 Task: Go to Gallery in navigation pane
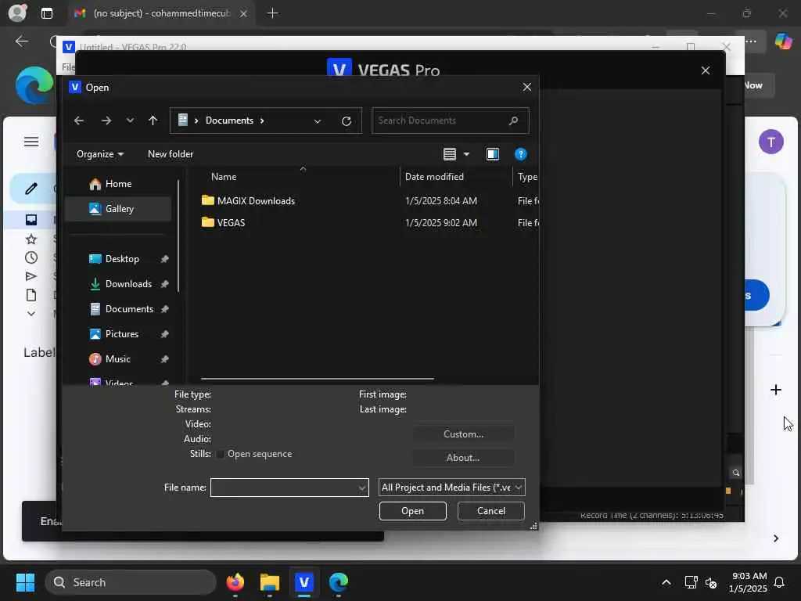click(x=118, y=208)
